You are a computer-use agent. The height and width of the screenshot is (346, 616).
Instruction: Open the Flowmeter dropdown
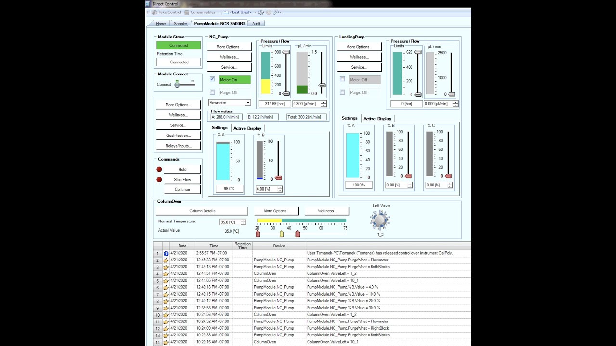point(248,103)
